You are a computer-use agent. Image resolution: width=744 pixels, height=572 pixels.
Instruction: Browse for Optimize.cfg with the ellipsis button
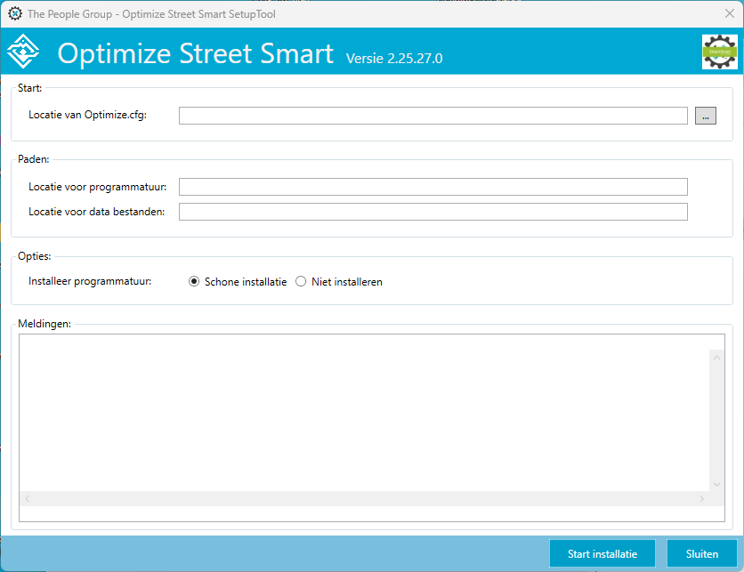(x=705, y=116)
